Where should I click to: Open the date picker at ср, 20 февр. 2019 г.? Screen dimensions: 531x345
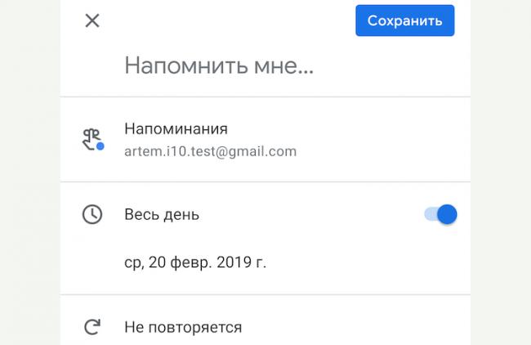click(195, 262)
